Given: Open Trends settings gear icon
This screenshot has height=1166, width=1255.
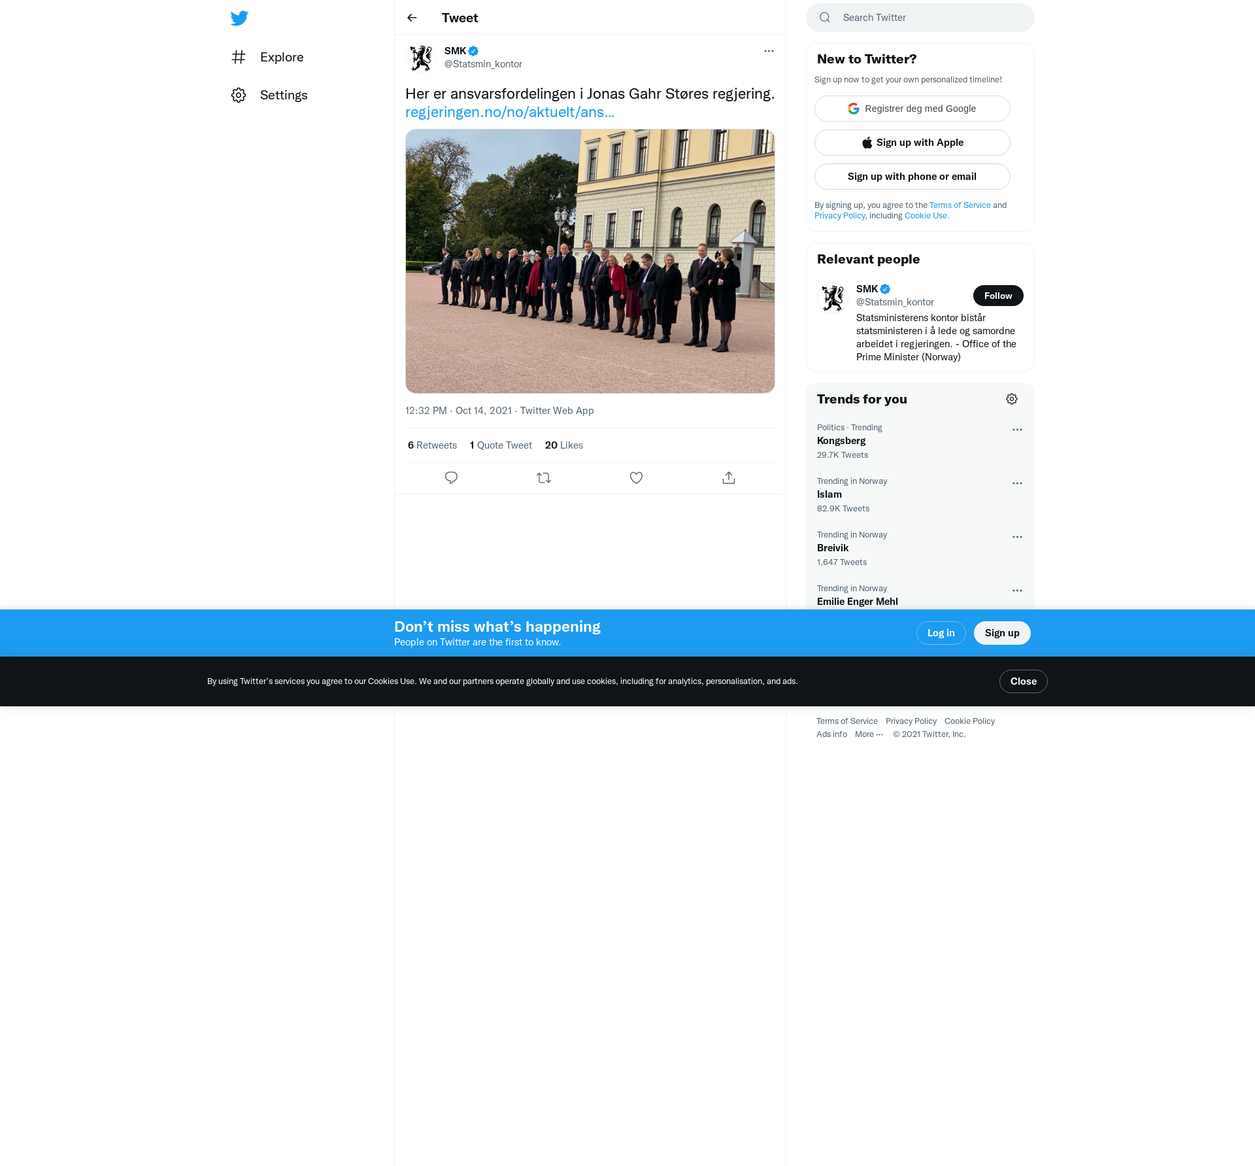Looking at the screenshot, I should tap(1012, 399).
